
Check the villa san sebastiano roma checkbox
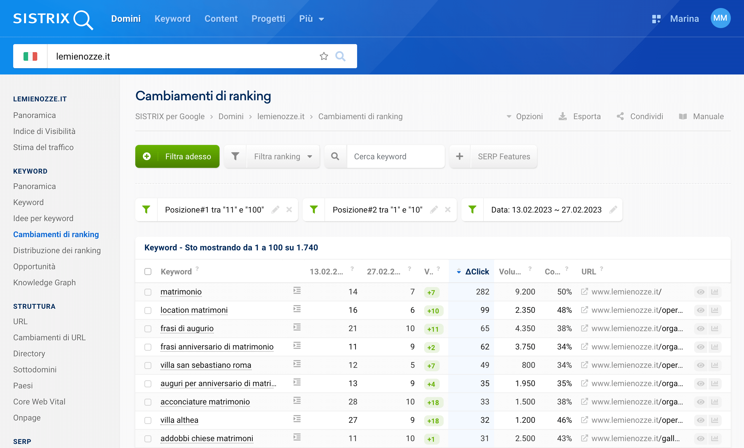(148, 365)
